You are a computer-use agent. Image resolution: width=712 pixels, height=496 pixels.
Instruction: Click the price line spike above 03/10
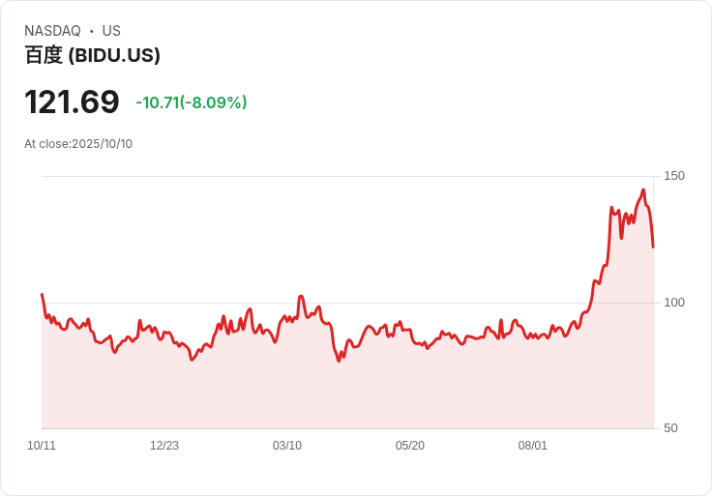click(x=301, y=297)
